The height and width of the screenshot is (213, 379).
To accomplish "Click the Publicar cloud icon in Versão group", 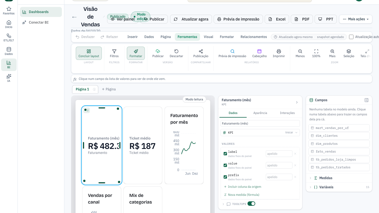I will tap(158, 53).
